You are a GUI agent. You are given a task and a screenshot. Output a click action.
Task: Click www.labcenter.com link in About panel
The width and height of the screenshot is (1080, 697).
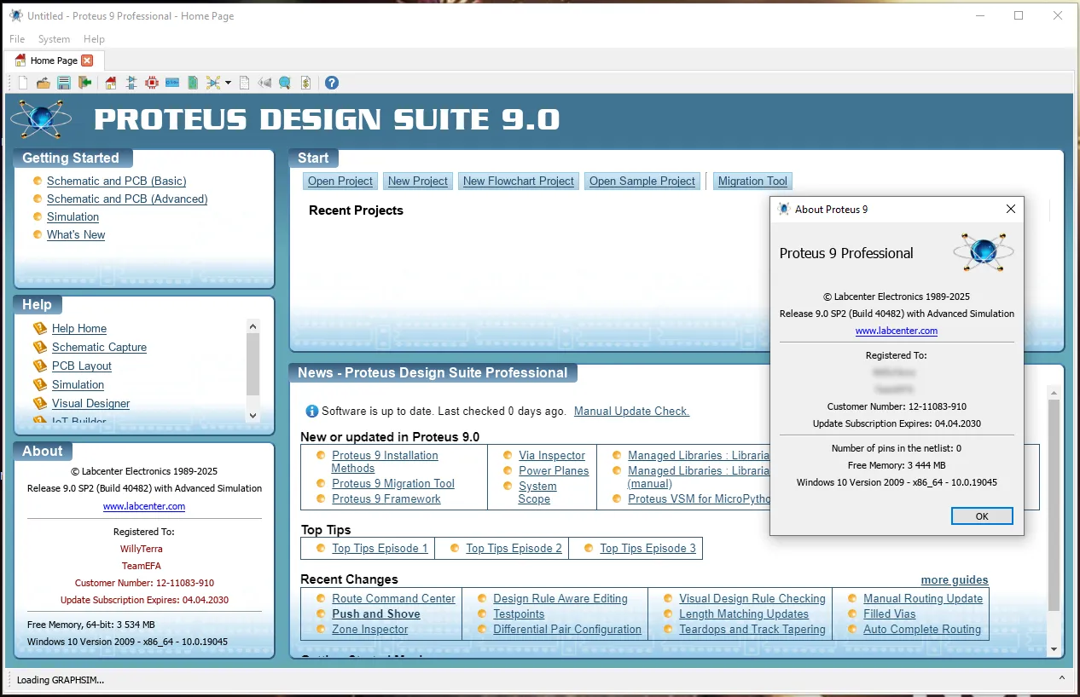click(x=144, y=506)
